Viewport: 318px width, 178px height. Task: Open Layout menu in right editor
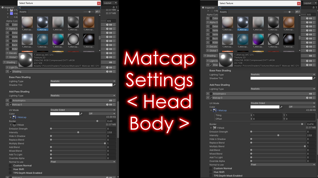(x=310, y=3)
